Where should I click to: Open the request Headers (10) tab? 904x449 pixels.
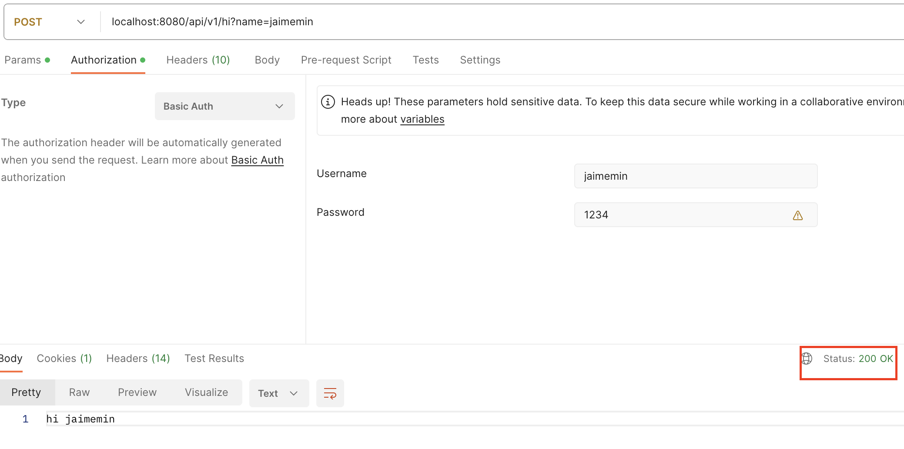pos(198,60)
